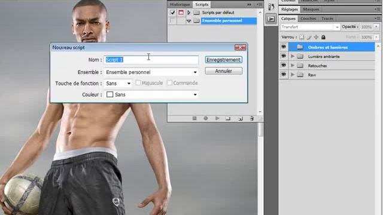Open the Opacité slider arrow

click(x=376, y=26)
